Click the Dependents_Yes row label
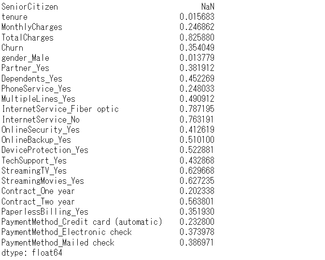325x260 pixels. click(x=32, y=79)
